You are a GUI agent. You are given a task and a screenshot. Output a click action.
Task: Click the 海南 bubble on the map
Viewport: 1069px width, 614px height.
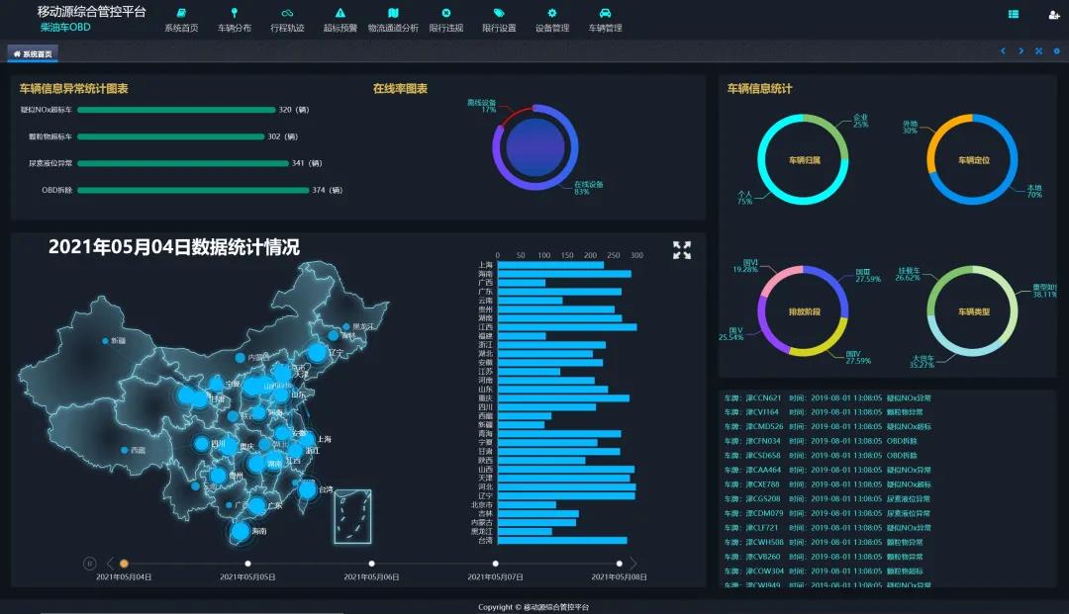(240, 532)
